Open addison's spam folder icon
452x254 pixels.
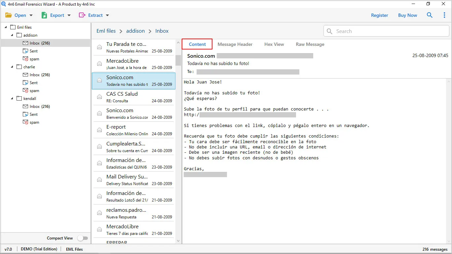click(x=25, y=59)
